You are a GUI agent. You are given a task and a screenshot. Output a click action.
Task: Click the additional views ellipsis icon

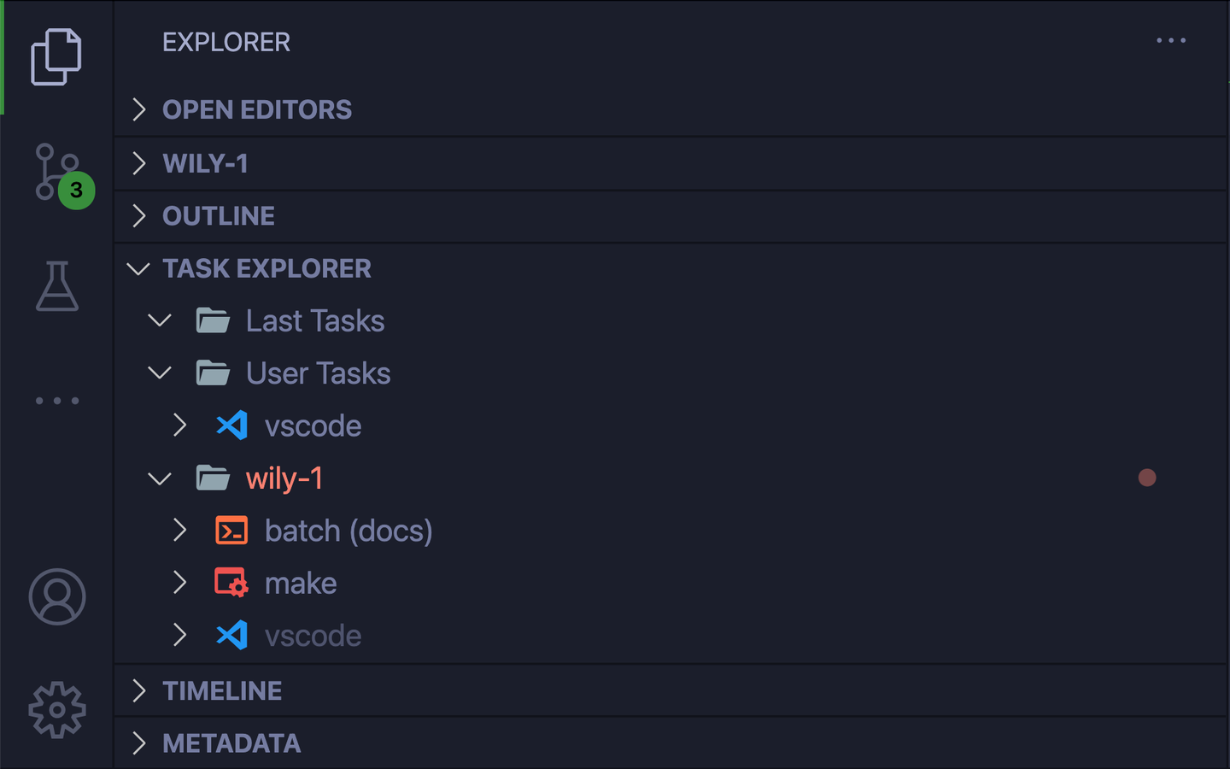(x=57, y=401)
